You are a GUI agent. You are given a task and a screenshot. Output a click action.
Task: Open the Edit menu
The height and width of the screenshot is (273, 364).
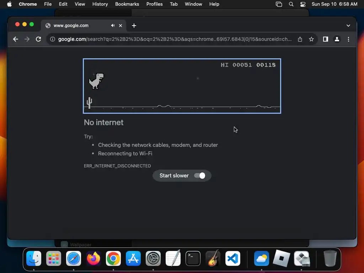pyautogui.click(x=63, y=4)
